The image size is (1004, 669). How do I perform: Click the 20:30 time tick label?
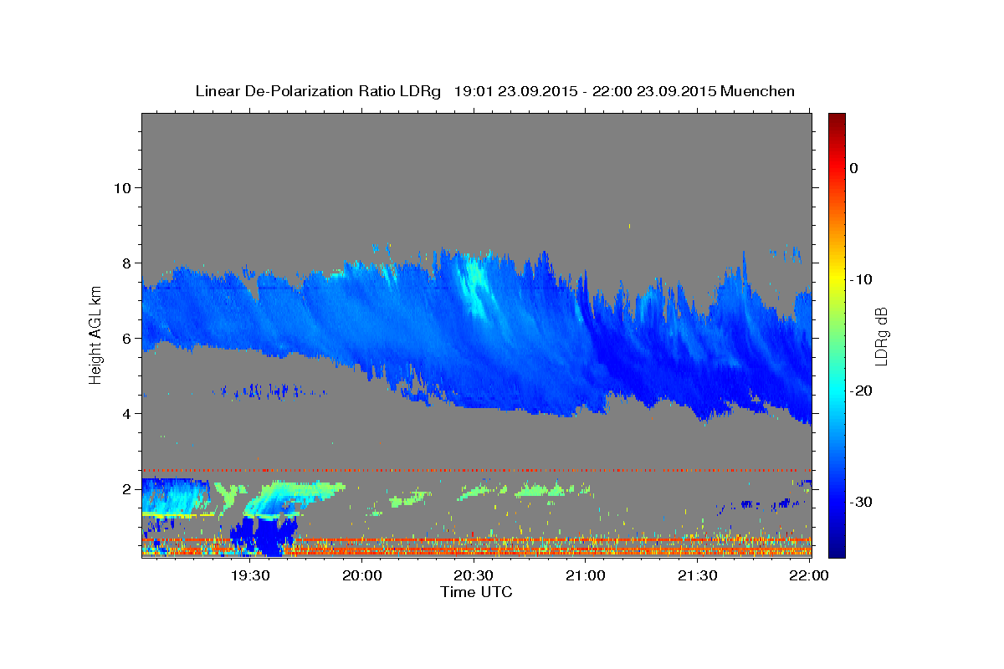pos(474,575)
